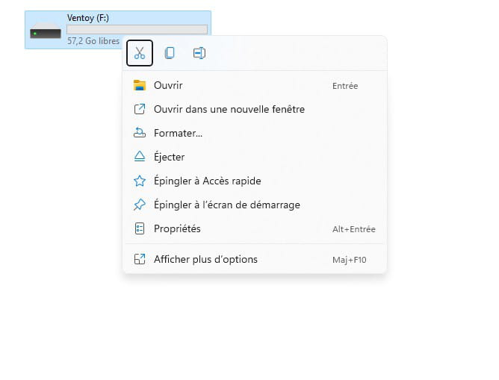Image resolution: width=499 pixels, height=380 pixels.
Task: Click the Cut scissors icon
Action: [x=140, y=53]
